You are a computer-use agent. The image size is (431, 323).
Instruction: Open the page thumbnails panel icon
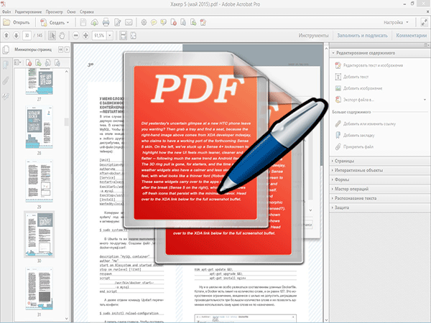(x=6, y=50)
